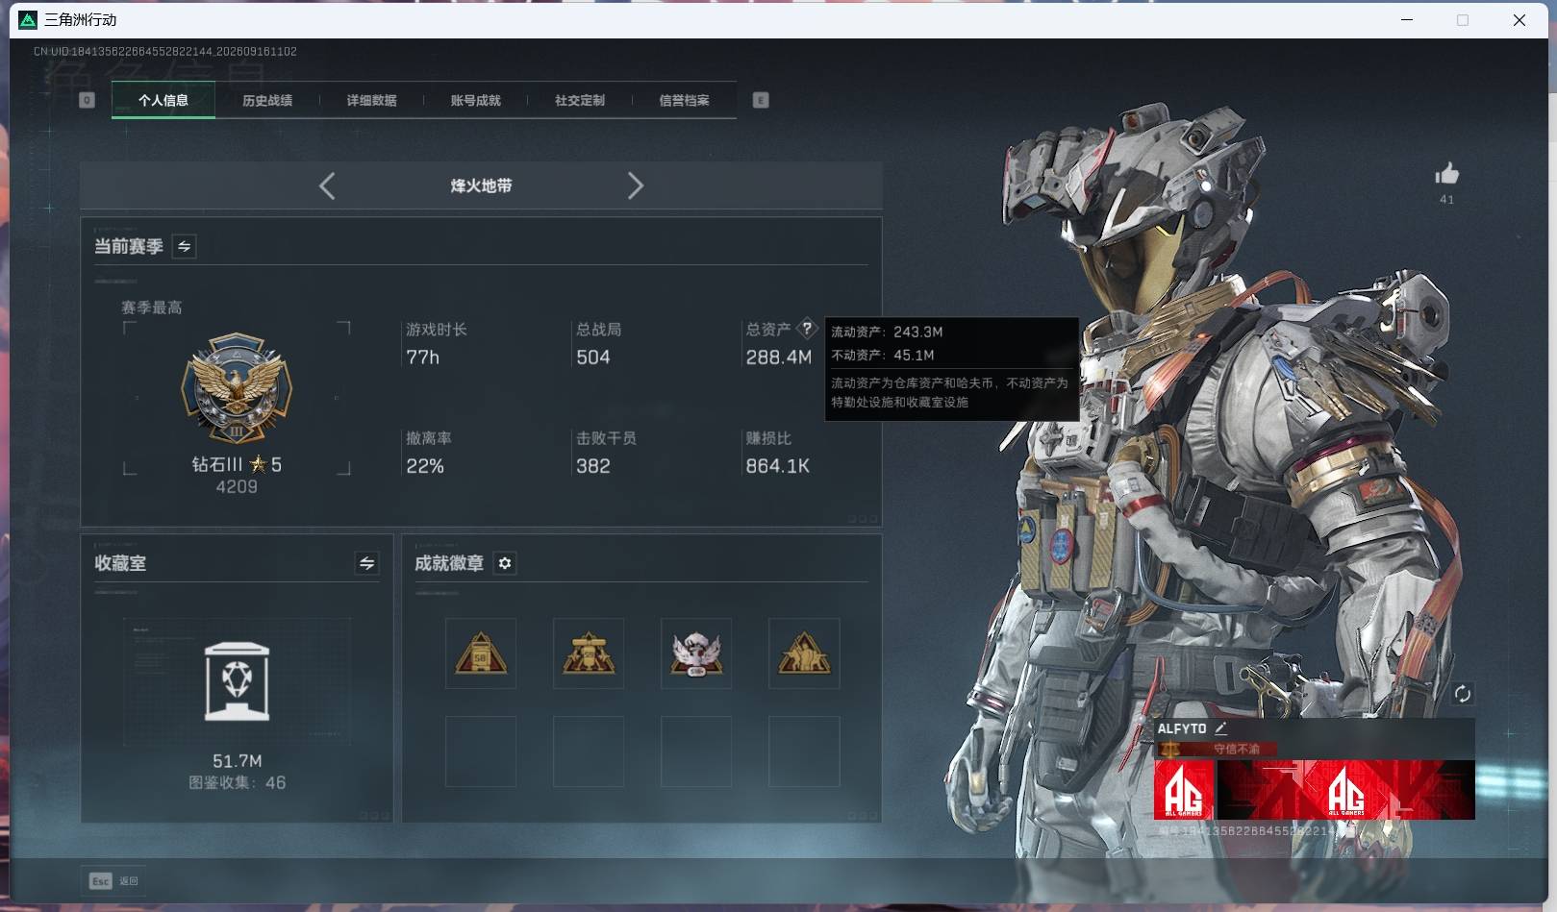The image size is (1557, 912).
Task: Select the second achievement badge
Action: coord(589,653)
